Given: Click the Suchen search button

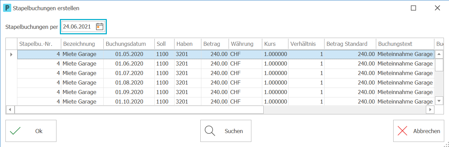Looking at the screenshot, I should click(x=226, y=131).
